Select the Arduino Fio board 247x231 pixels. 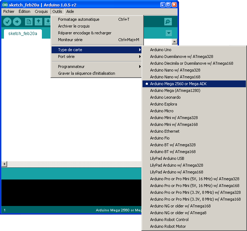(x=194, y=138)
